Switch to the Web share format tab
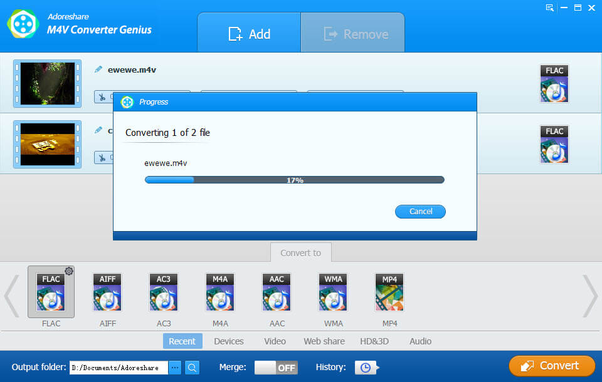Screen dimensions: 602x382 click(x=324, y=341)
